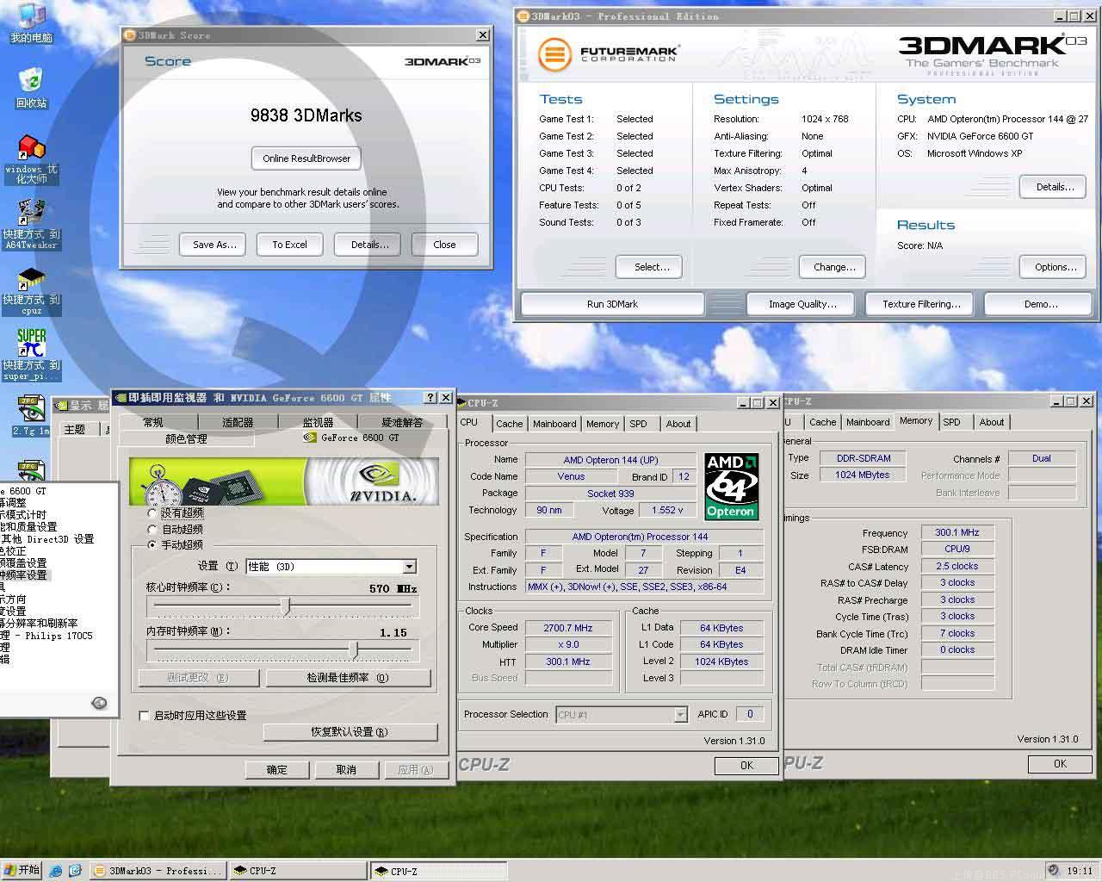Switch to first CPU-Z taskbar item
This screenshot has height=882, width=1102.
(x=298, y=871)
